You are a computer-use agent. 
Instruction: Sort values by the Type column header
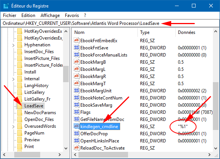point(157,32)
